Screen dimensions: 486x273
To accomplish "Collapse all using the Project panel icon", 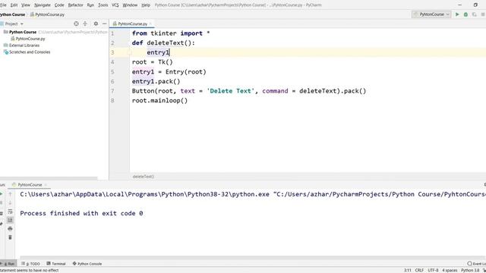I will pos(85,24).
